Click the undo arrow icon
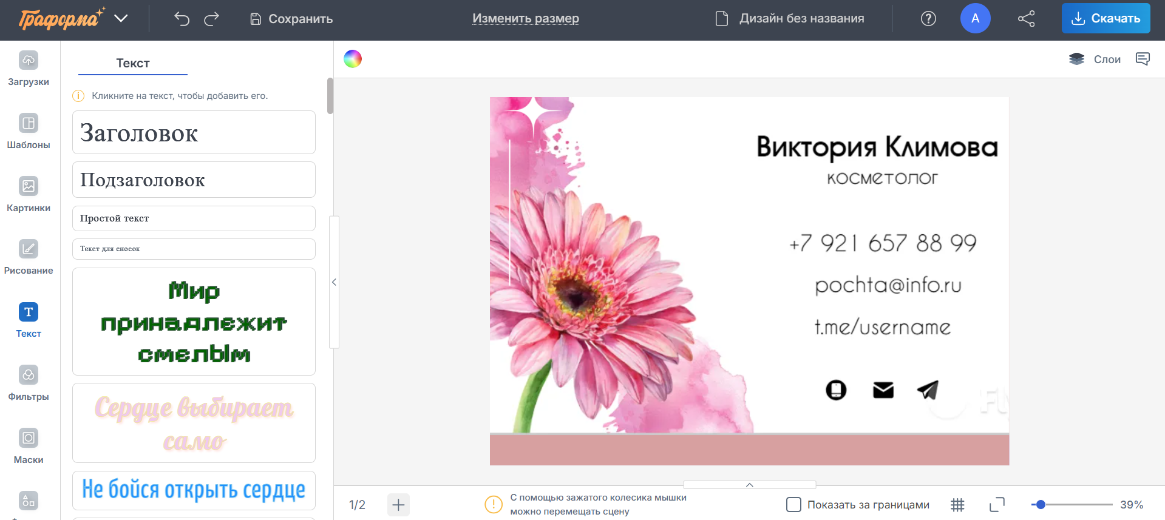The width and height of the screenshot is (1165, 520). (x=182, y=19)
